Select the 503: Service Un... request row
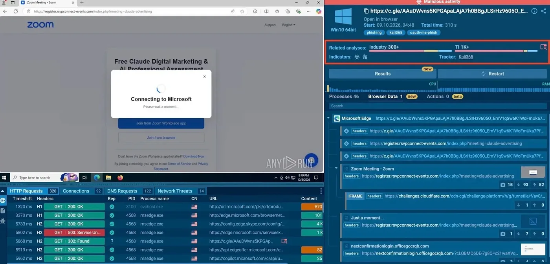 [165, 233]
